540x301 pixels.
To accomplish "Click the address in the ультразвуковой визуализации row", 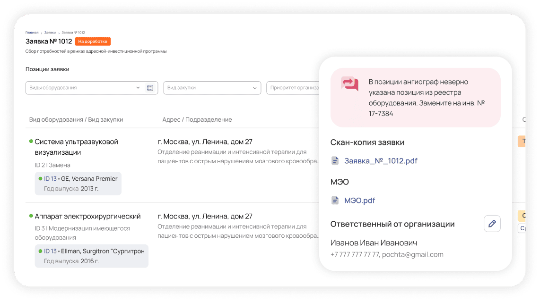I will click(205, 142).
